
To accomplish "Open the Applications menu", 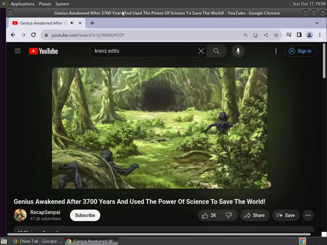I will (23, 4).
